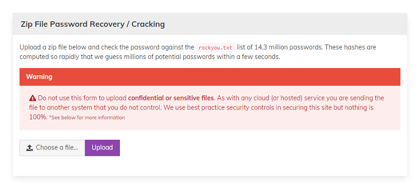The image size is (419, 191).
Task: Click the gray card header area
Action: (210, 24)
